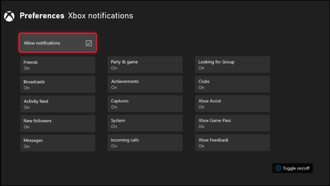
Task: Select the System notifications tile
Action: (x=145, y=123)
